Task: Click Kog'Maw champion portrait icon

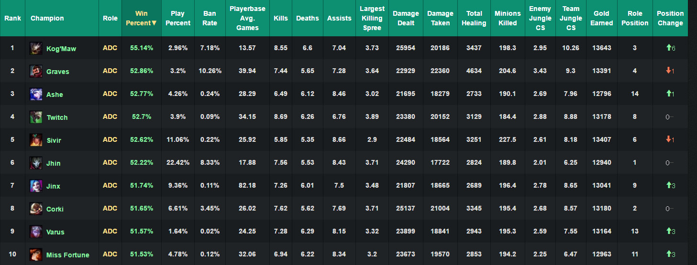Action: (x=35, y=48)
